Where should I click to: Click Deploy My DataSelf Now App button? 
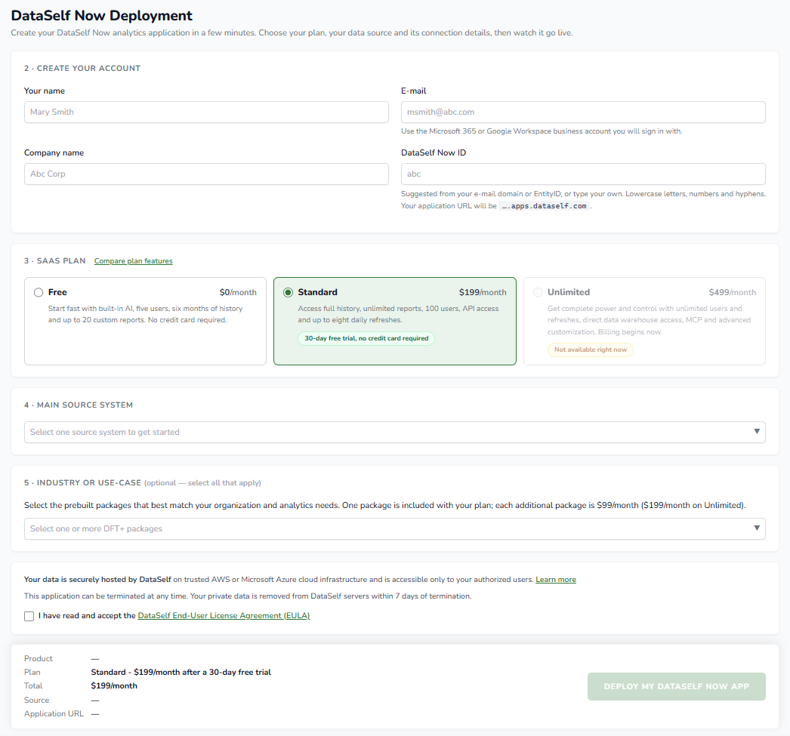pos(676,686)
